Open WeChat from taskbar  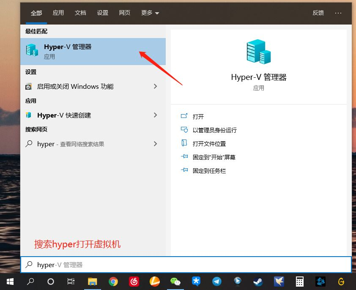point(175,282)
